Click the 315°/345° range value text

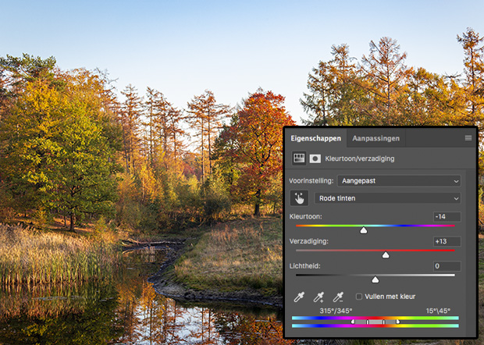pos(336,311)
